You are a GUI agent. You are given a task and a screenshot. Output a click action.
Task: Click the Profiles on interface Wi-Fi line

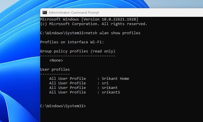(x=72, y=42)
